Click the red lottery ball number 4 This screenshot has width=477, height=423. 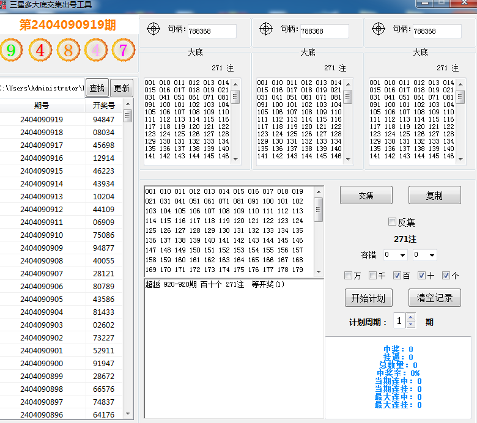click(40, 50)
